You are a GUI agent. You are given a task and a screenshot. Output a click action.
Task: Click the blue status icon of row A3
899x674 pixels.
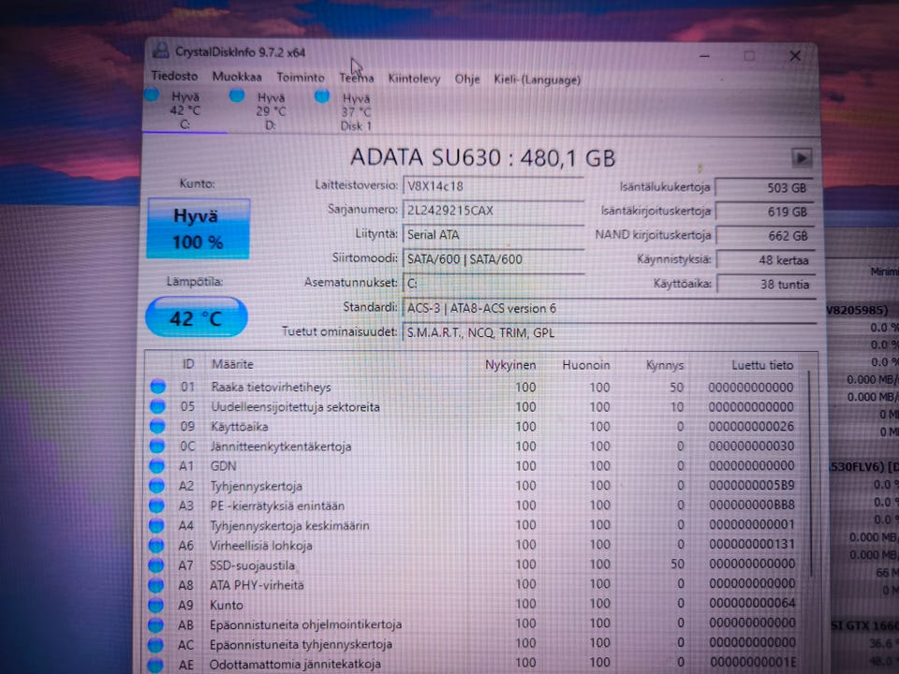[156, 505]
